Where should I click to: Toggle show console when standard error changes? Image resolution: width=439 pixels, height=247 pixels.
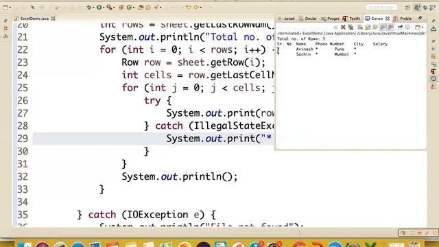click(390, 27)
